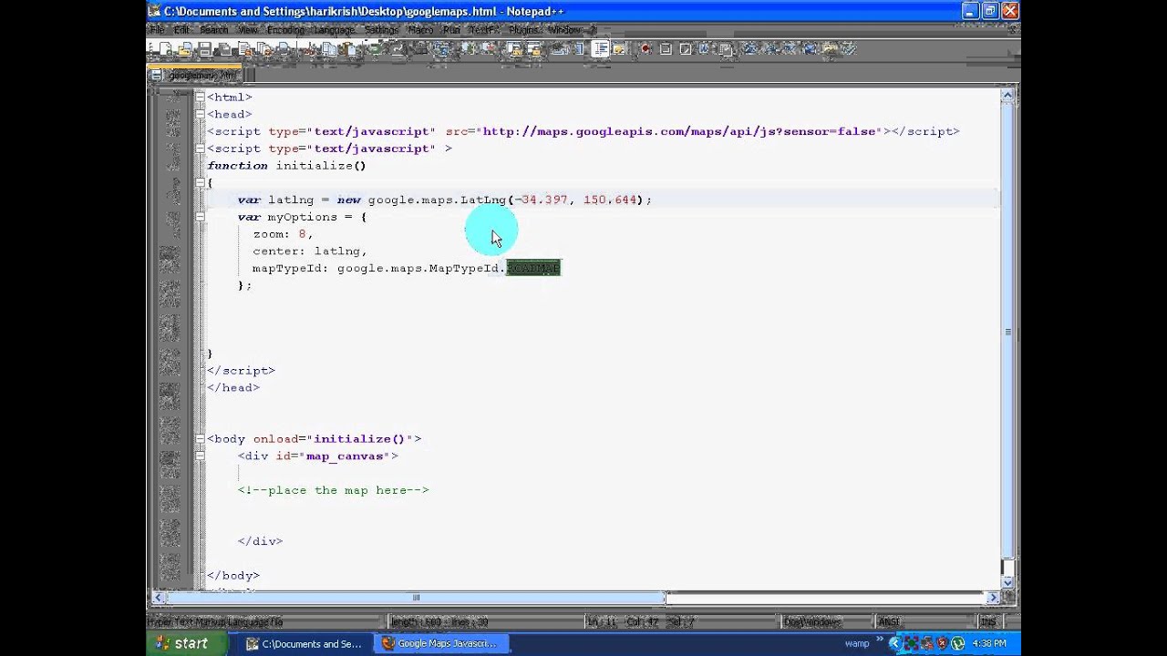Click the Close document toolbar icon
Screen dimensions: 1167x656
point(244,49)
